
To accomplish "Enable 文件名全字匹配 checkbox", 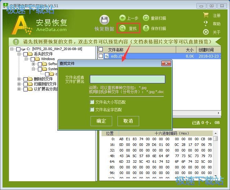I will pos(92,110).
